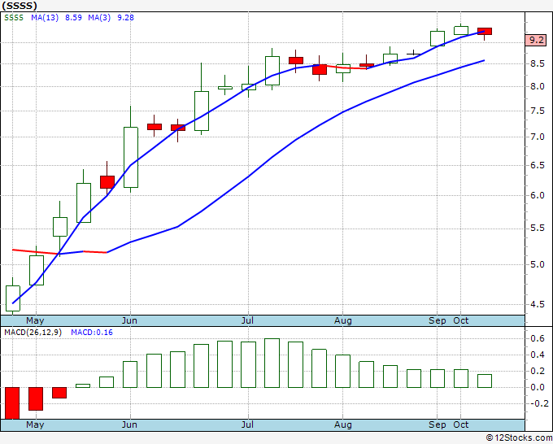Click the rightmost MACD histogram bar

pyautogui.click(x=485, y=381)
